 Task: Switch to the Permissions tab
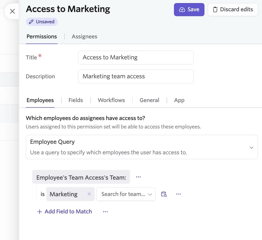[42, 36]
